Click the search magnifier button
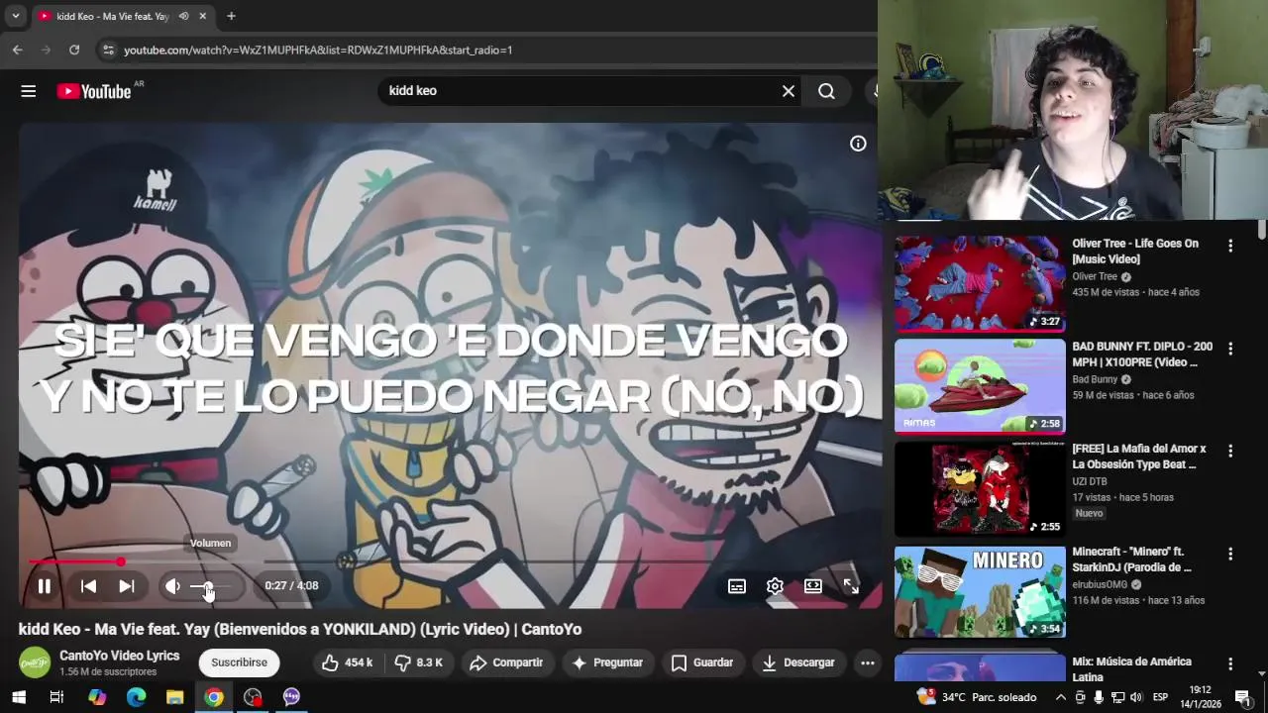This screenshot has height=713, width=1268. (x=826, y=91)
